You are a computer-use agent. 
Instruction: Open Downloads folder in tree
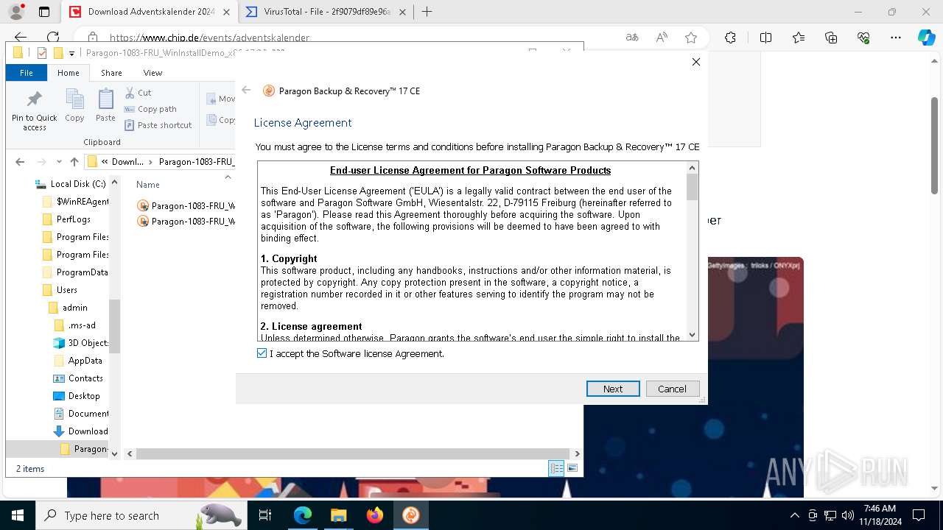(81, 431)
